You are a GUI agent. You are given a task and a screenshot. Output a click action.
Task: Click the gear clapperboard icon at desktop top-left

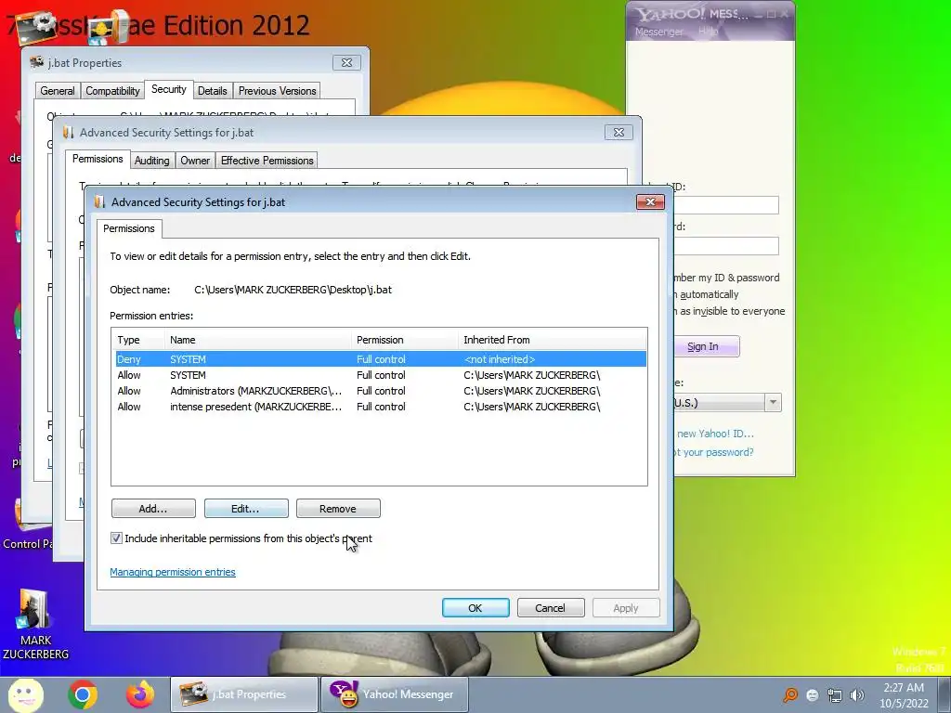pyautogui.click(x=36, y=27)
